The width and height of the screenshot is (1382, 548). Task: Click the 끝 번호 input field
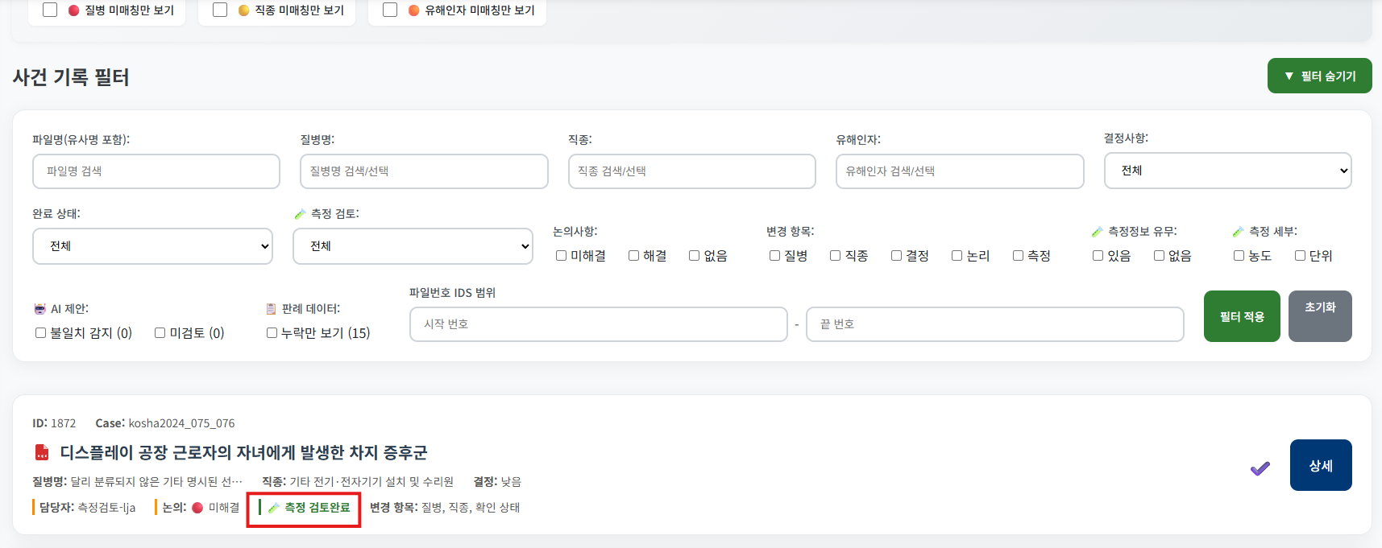995,324
